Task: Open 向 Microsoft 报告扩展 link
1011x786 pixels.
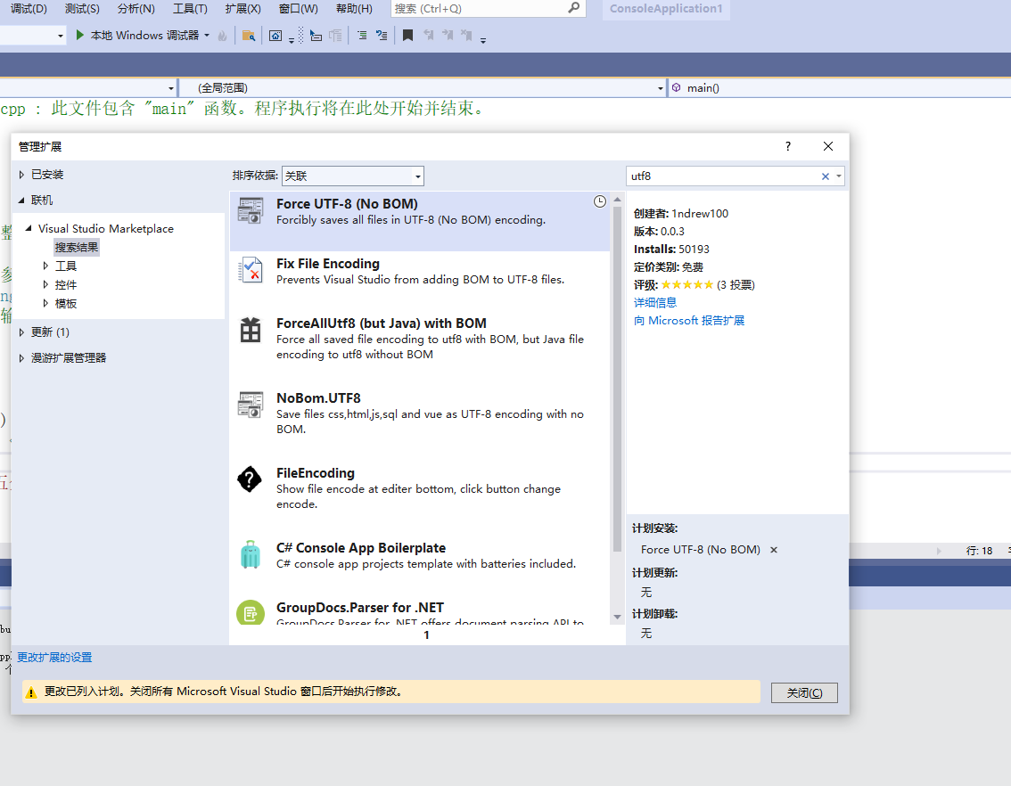Action: click(688, 320)
